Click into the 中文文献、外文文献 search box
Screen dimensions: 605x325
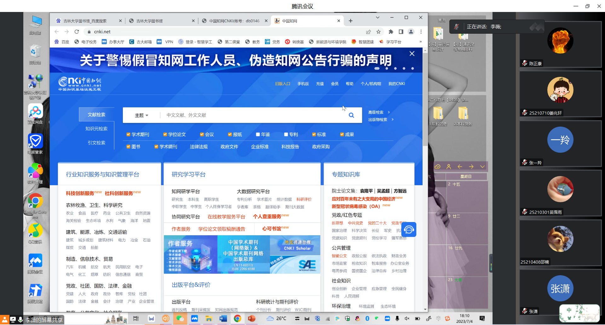(x=252, y=115)
